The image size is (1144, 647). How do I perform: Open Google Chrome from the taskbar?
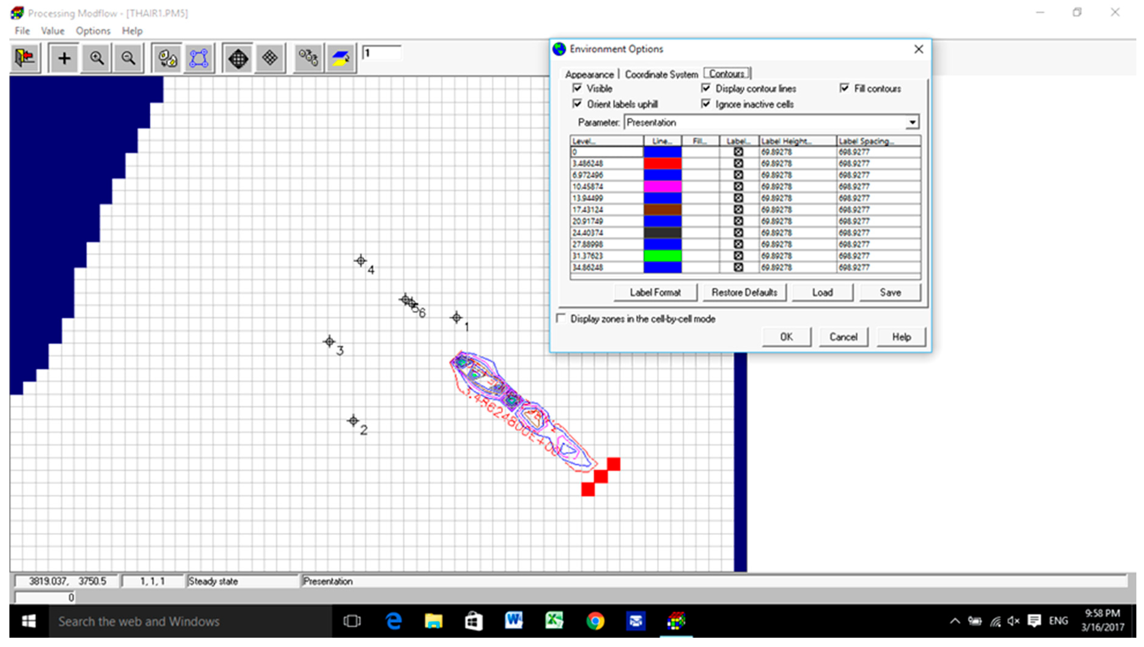[x=595, y=621]
